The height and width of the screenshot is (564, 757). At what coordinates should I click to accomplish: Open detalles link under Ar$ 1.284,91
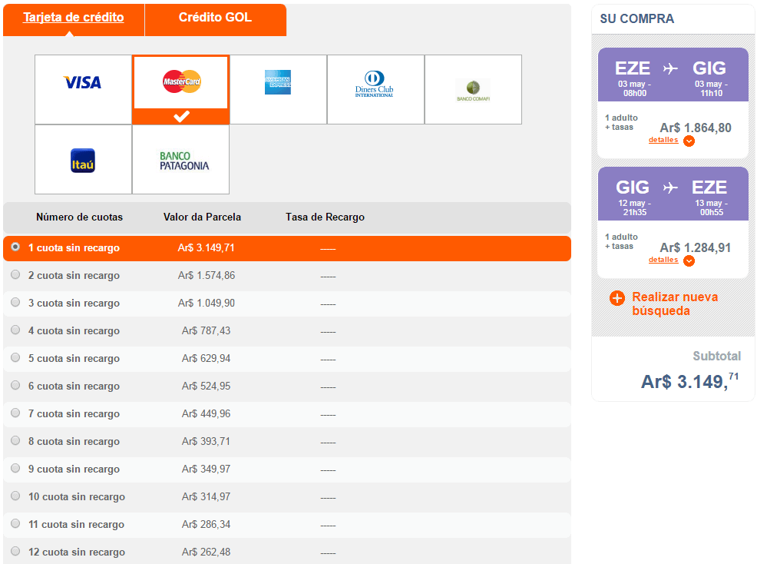click(663, 260)
